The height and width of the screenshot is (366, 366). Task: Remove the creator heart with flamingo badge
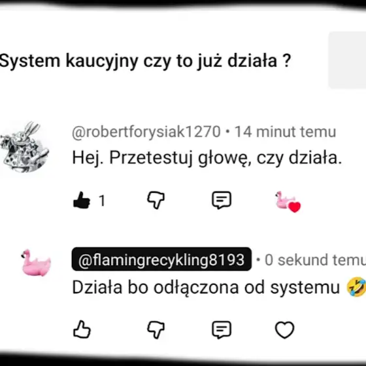pyautogui.click(x=288, y=202)
